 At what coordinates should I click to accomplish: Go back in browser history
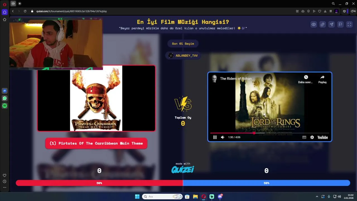[x=13, y=11]
